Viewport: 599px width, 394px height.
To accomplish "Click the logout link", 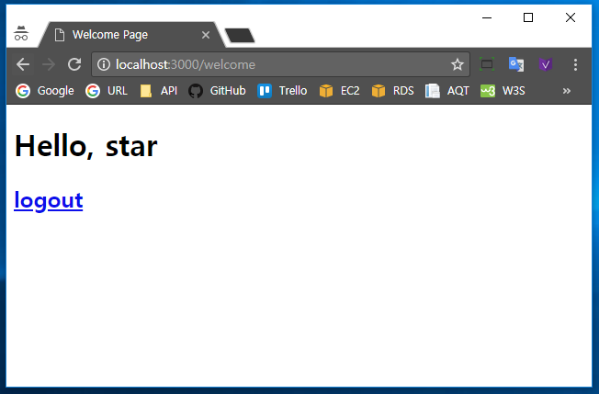I will [x=49, y=200].
